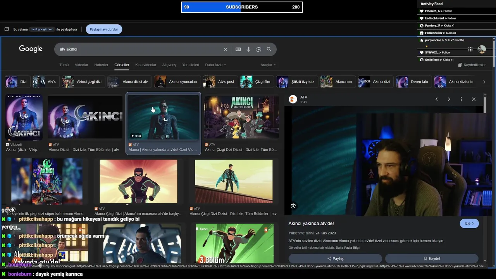This screenshot has width=496, height=279.
Task: Go to previous image in preview panel
Action: click(436, 99)
